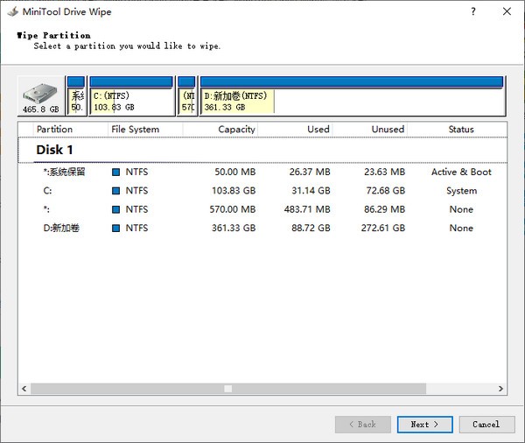Close the MiniTool Drive Wipe window
525x443 pixels.
[507, 11]
